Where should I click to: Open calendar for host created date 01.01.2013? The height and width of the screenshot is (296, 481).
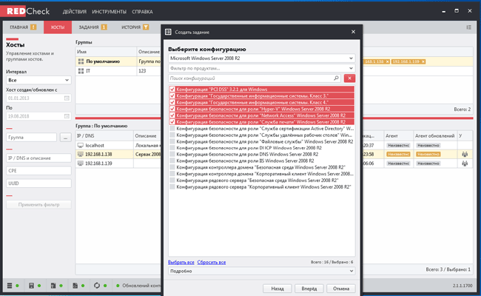[67, 98]
